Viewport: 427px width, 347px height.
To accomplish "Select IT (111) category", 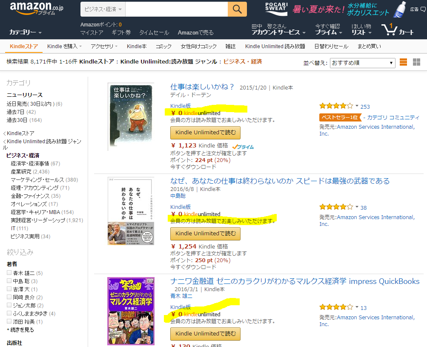I will pos(20,228).
